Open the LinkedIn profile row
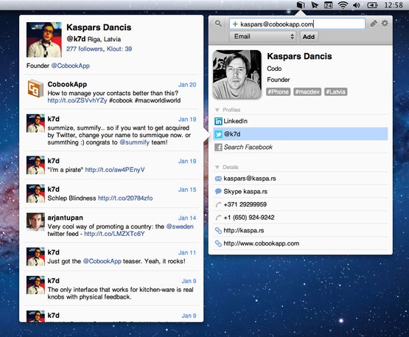409x337 pixels. click(x=301, y=121)
